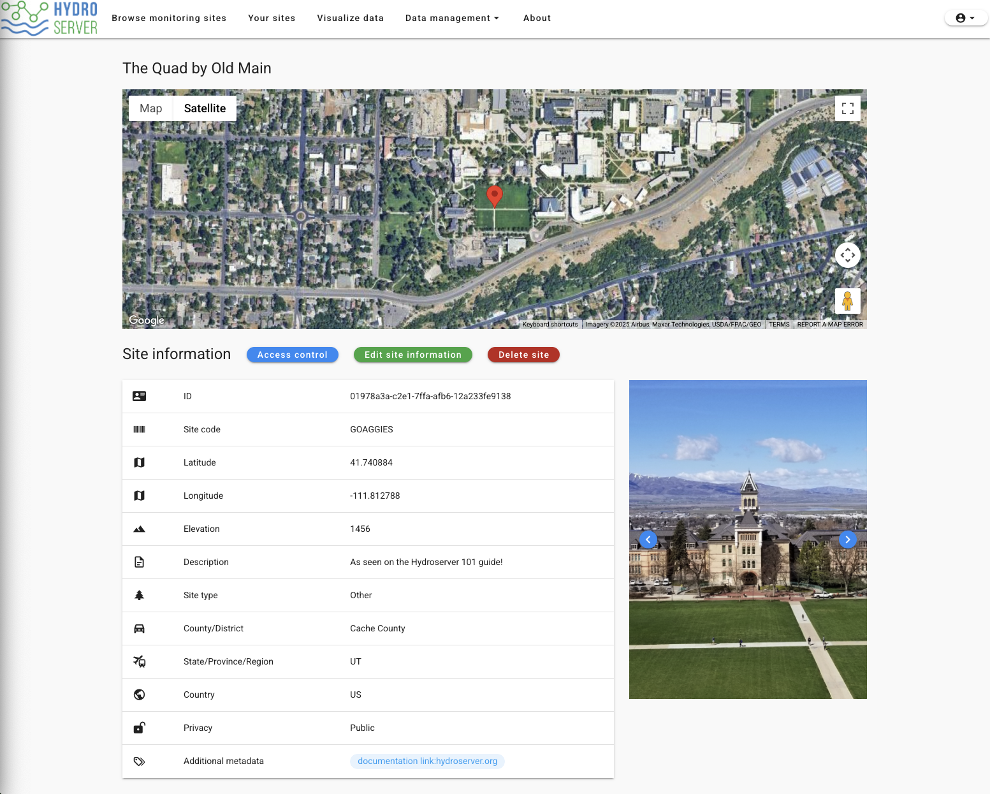
Task: Click the Delete site button
Action: [523, 355]
